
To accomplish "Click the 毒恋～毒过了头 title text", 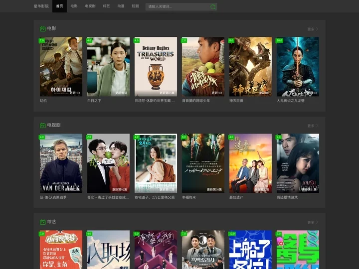I will [x=108, y=197].
